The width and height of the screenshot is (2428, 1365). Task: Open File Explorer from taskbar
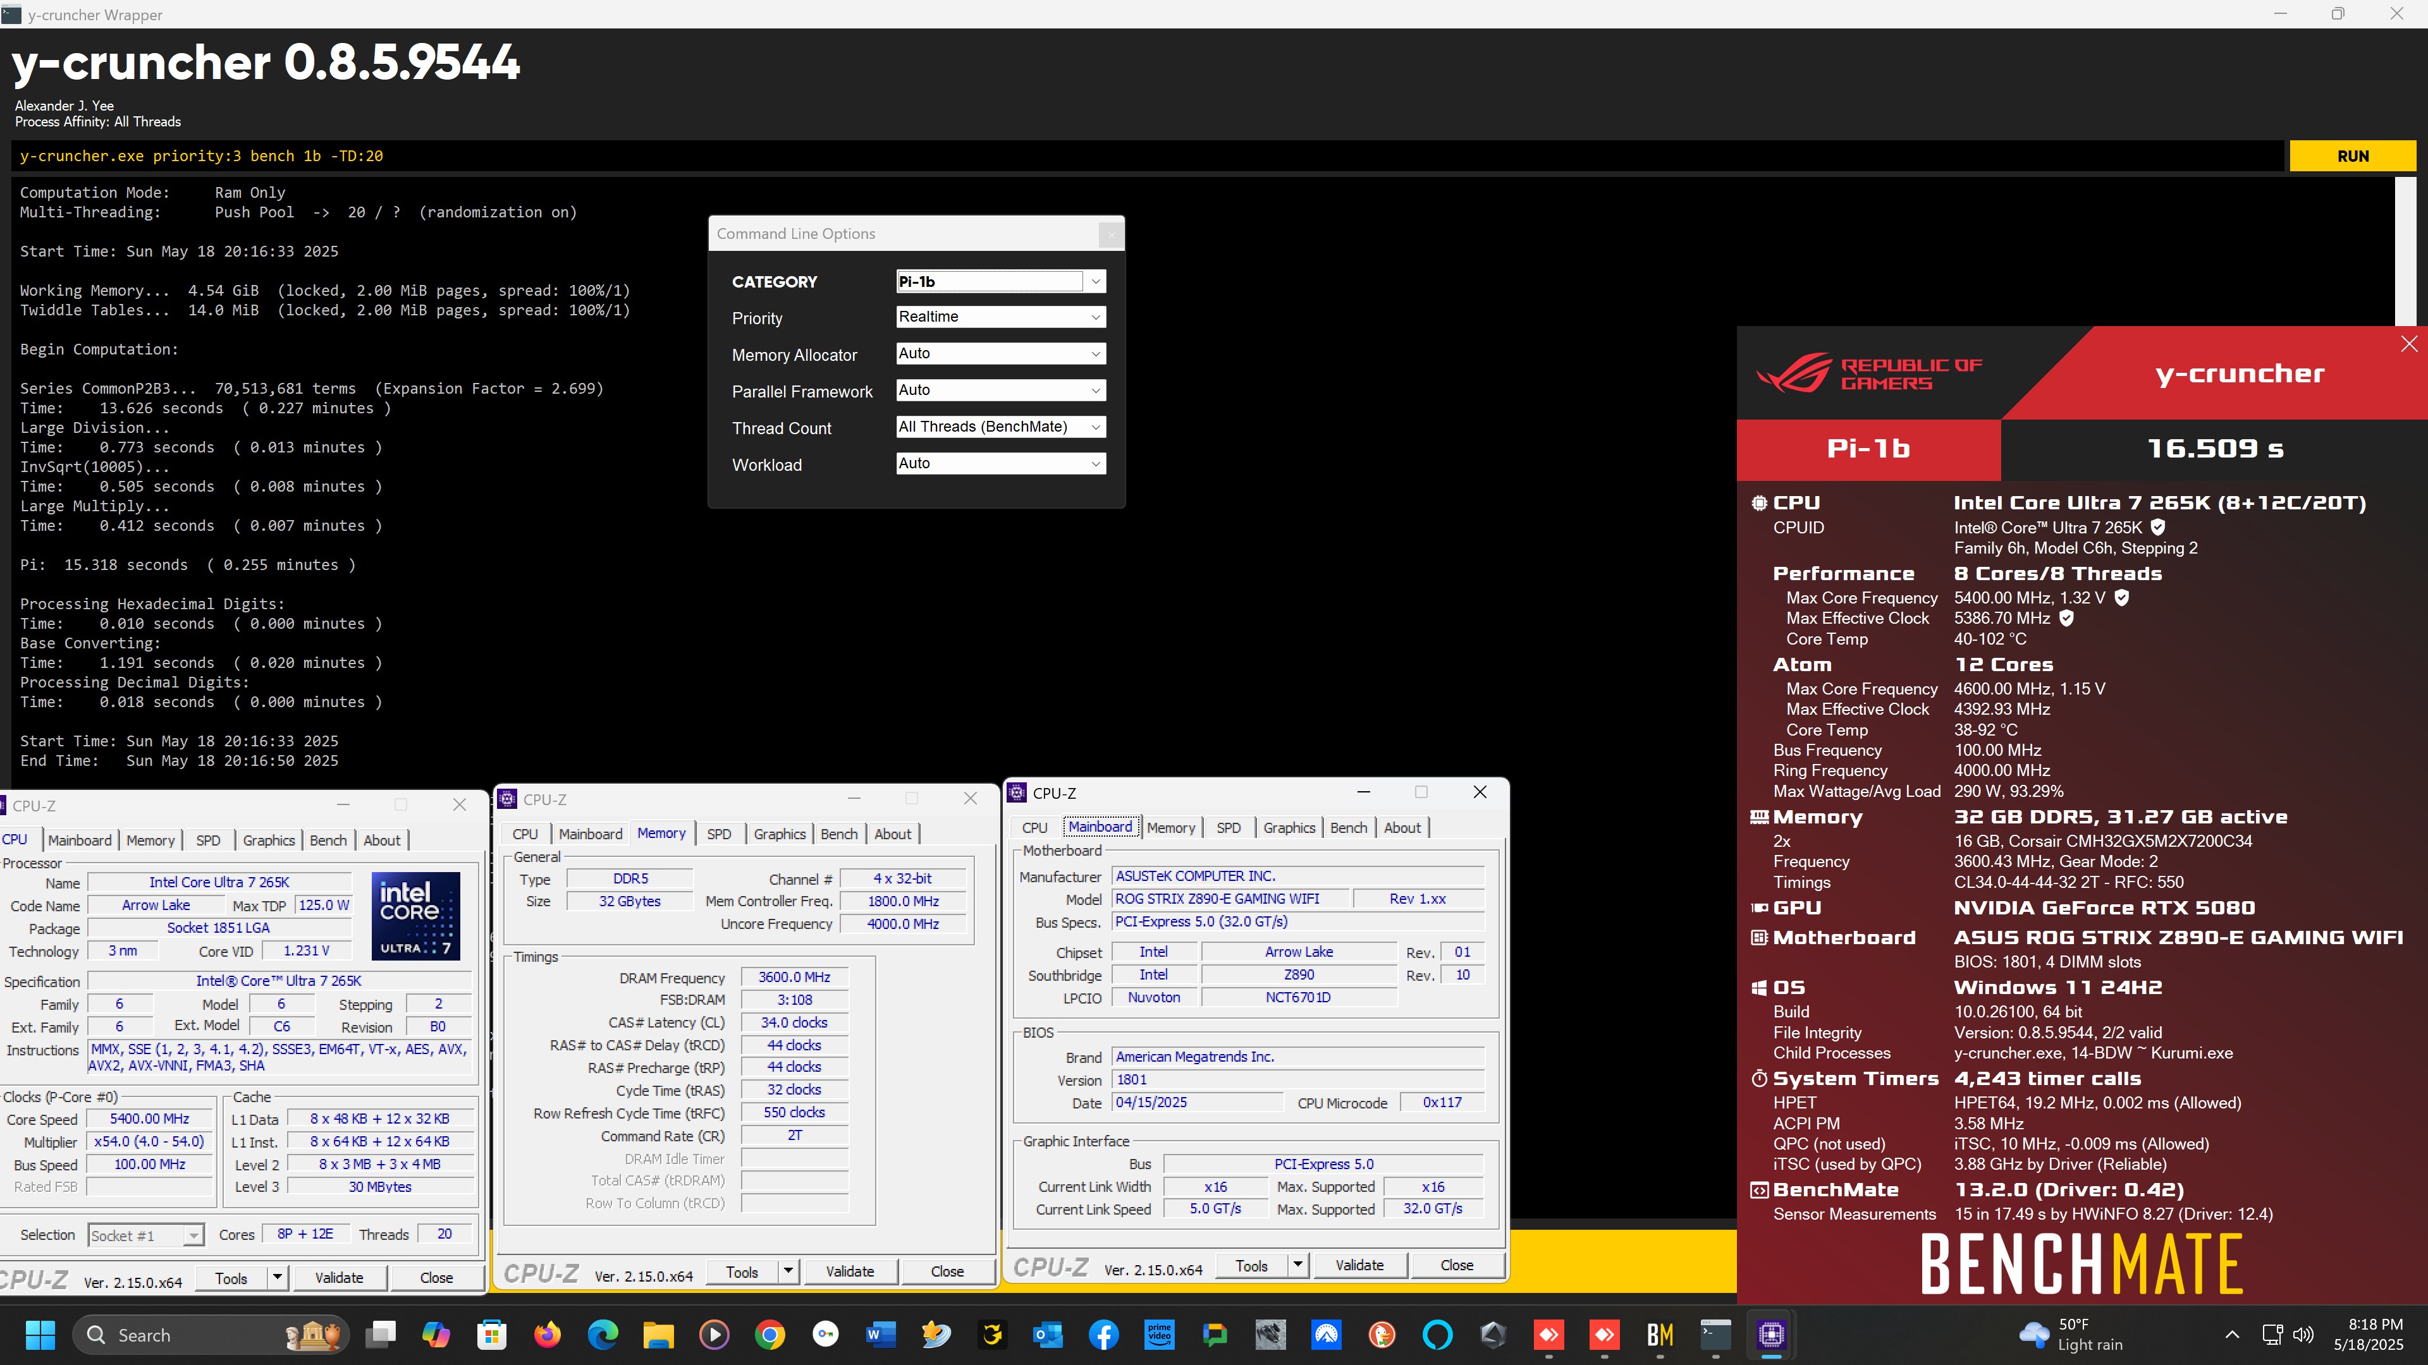click(658, 1334)
